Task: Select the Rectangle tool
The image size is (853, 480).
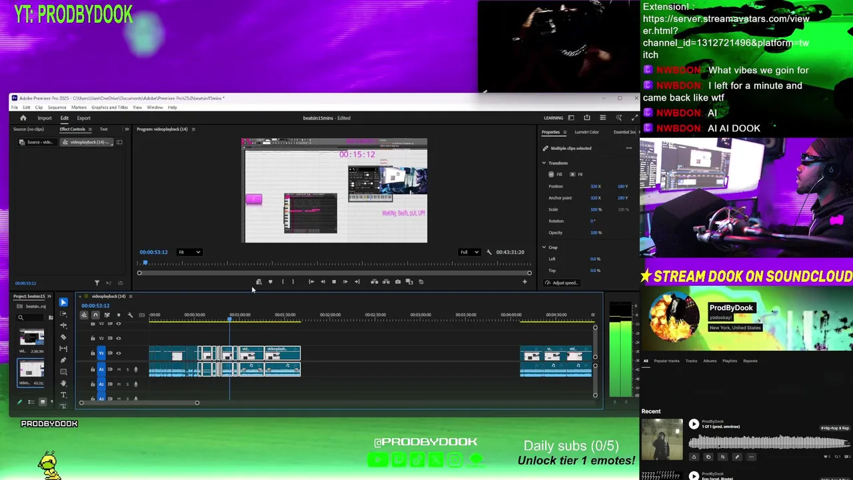Action: pos(63,371)
